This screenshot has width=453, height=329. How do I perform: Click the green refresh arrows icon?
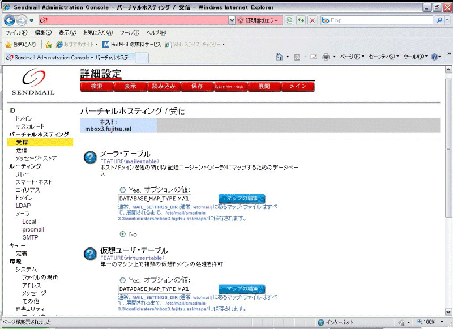click(301, 20)
